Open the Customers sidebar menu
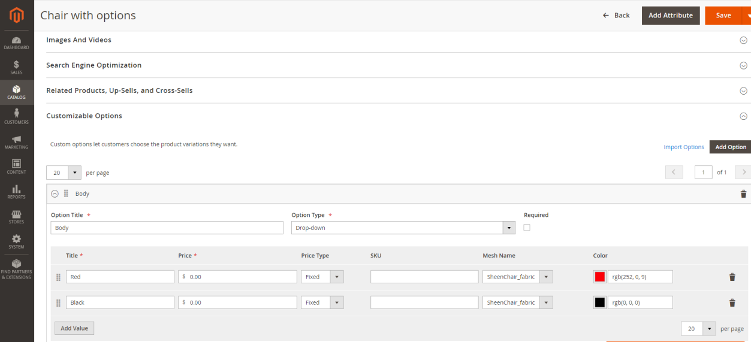This screenshot has width=751, height=342. [17, 116]
